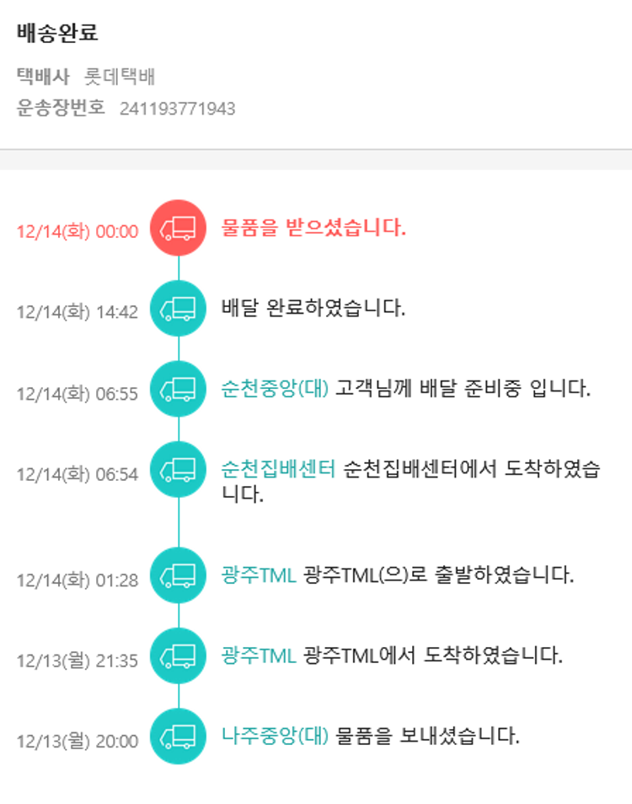Click truck icon for 나주중앙(대) shipment sent
This screenshot has height=804, width=632.
tap(178, 737)
